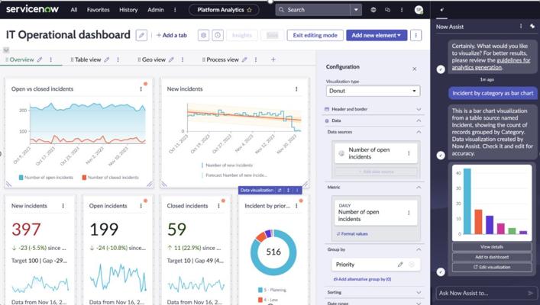Open dashboard settings gear icon
The width and height of the screenshot is (540, 305).
click(203, 35)
